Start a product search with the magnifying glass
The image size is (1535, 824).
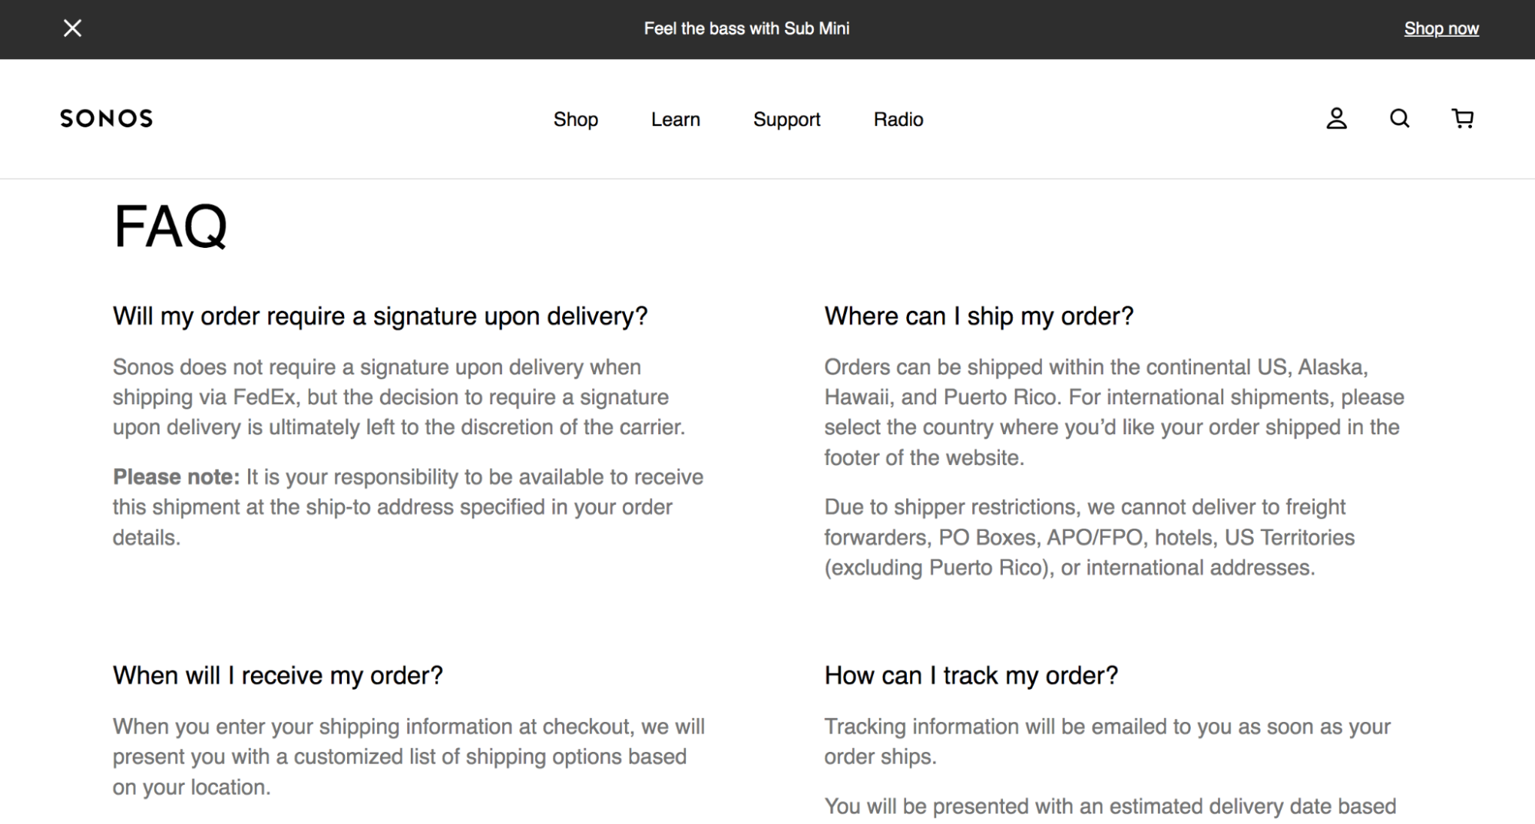(x=1399, y=119)
